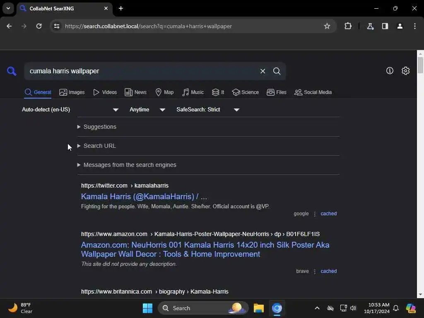424x318 pixels.
Task: Open File Explorer from taskbar
Action: click(259, 308)
